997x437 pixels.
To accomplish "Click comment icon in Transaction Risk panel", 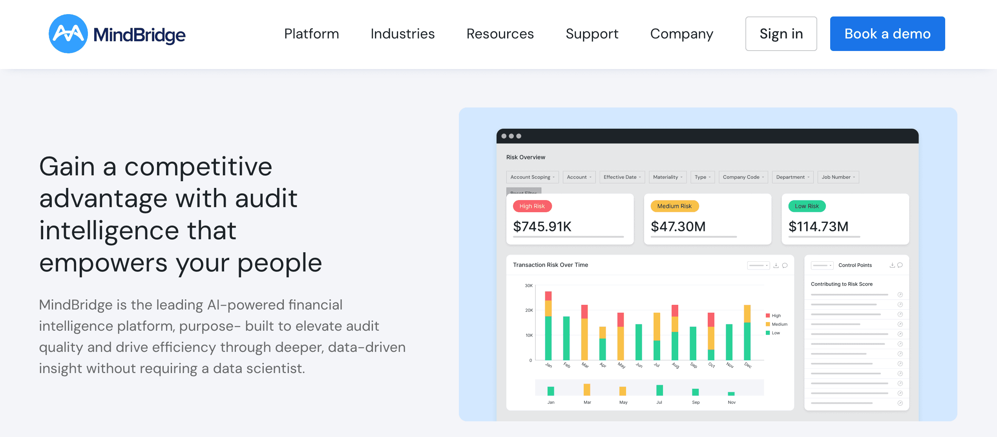I will (x=785, y=266).
